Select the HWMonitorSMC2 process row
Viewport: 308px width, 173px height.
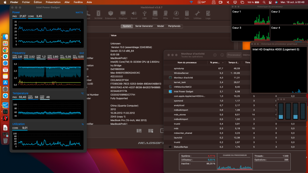(207, 87)
